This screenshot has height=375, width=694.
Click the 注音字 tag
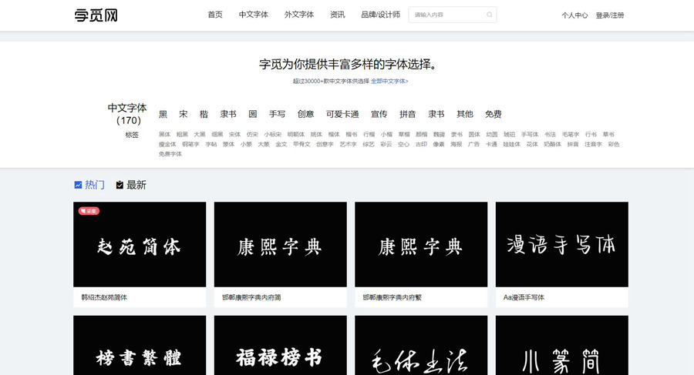pyautogui.click(x=594, y=144)
